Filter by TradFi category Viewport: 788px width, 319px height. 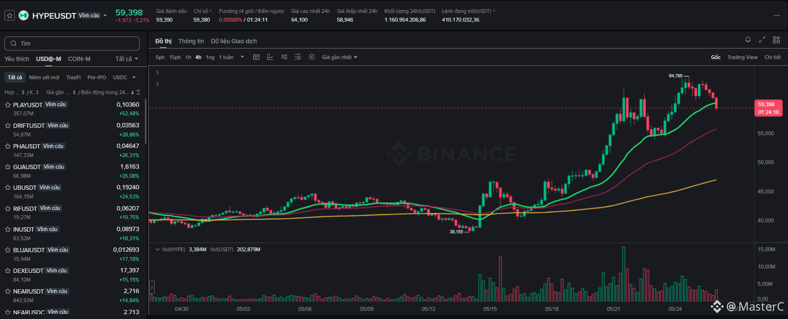point(74,77)
